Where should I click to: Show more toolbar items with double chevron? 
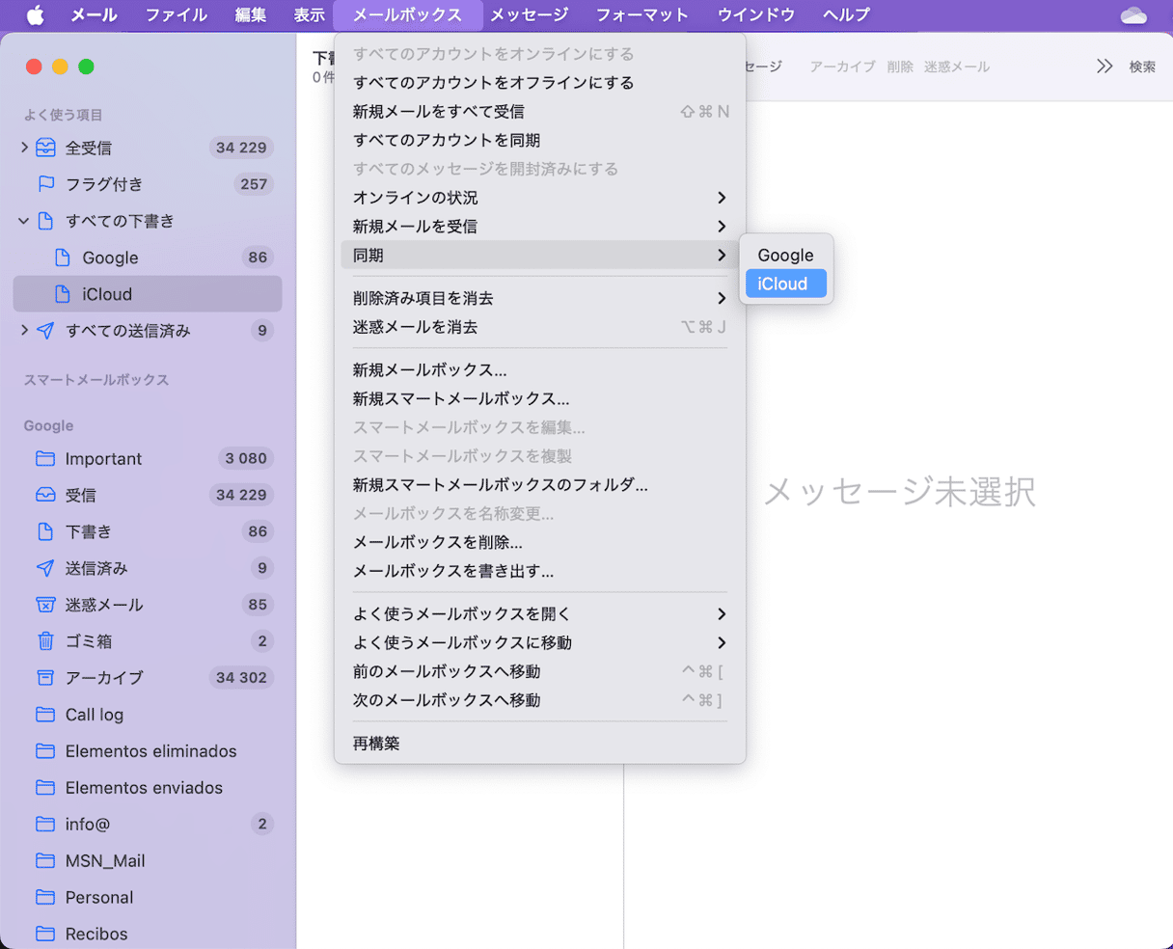pyautogui.click(x=1105, y=67)
